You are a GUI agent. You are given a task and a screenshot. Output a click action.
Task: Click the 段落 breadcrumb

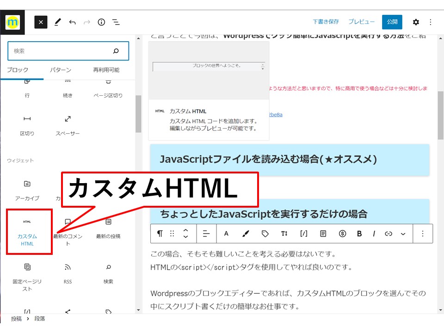(x=40, y=319)
